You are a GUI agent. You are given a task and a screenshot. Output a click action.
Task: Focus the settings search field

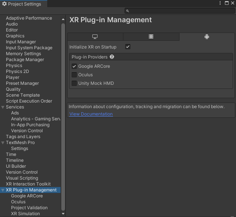coord(180,11)
